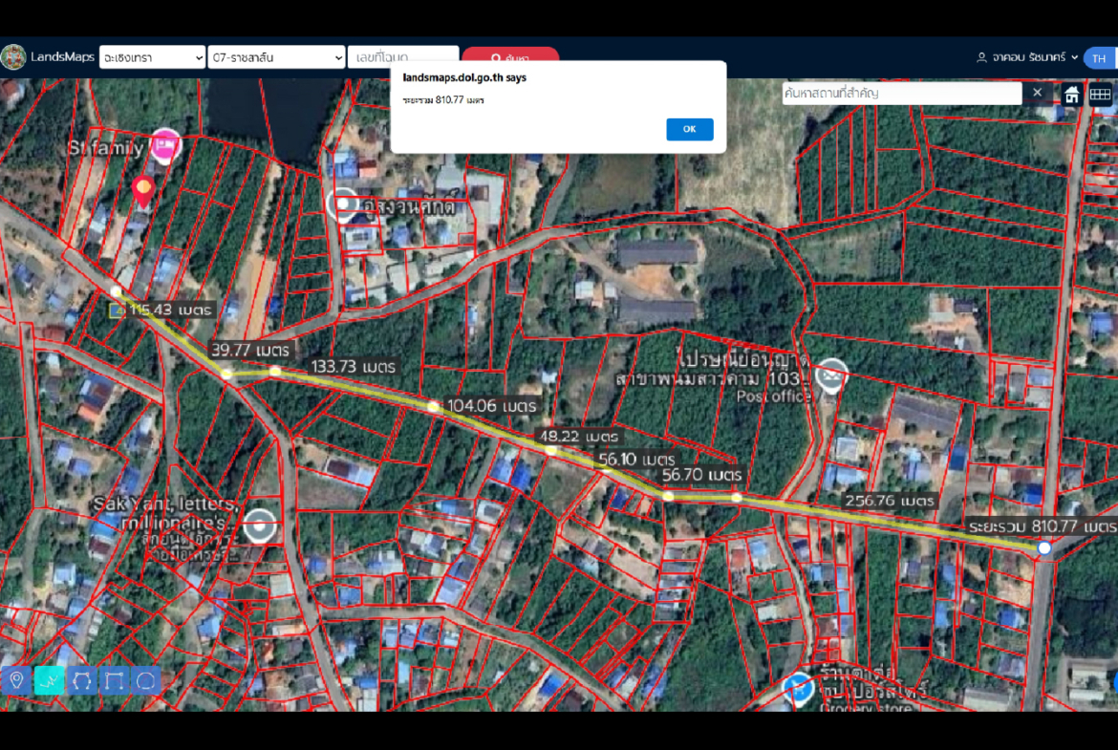
Task: Click the marker beside the Thai place label
Action: point(344,204)
